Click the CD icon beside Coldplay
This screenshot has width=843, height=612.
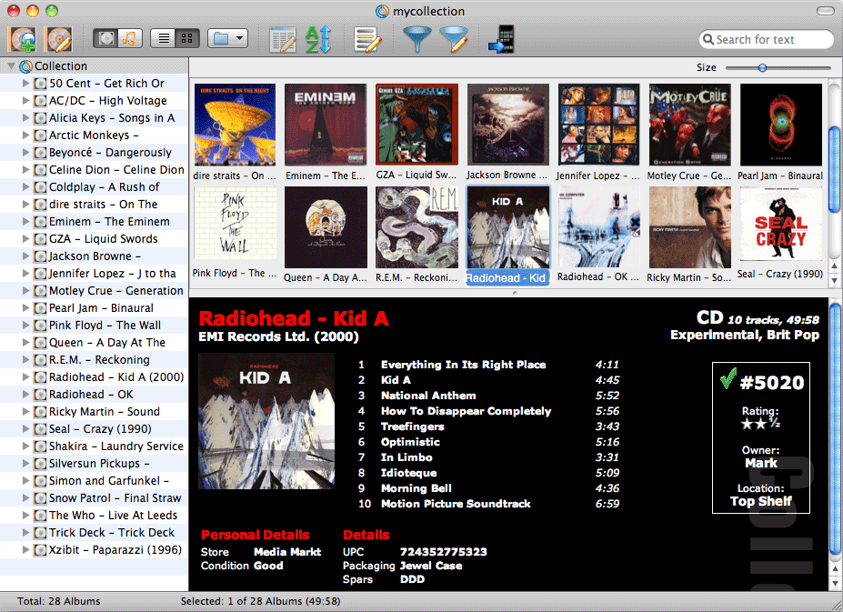[40, 187]
